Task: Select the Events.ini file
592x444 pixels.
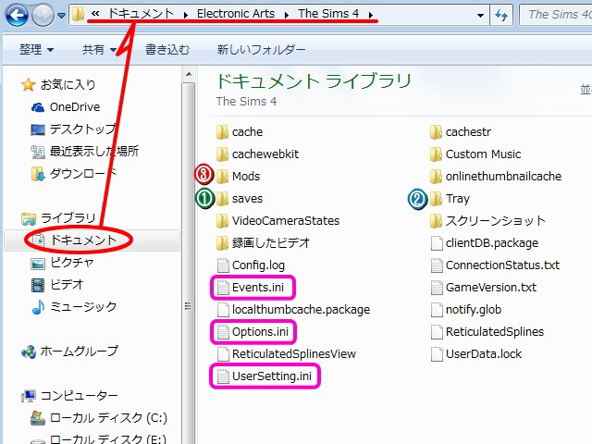Action: [x=251, y=288]
